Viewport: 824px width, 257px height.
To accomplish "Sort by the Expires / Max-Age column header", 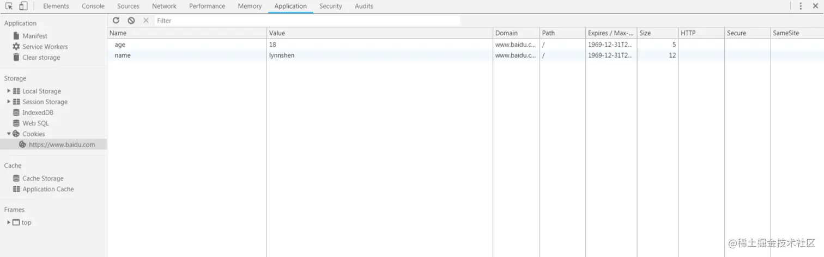I will click(x=611, y=33).
